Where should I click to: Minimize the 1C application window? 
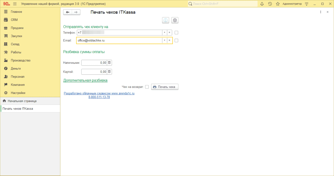315,4
